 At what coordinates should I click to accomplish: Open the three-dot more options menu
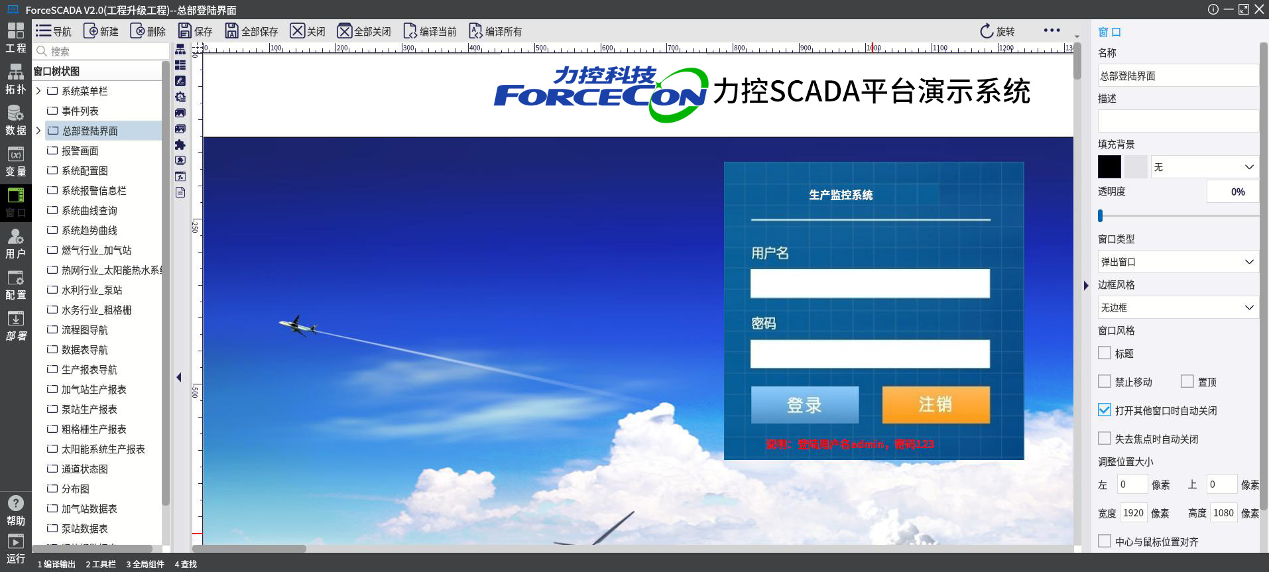(x=1052, y=30)
